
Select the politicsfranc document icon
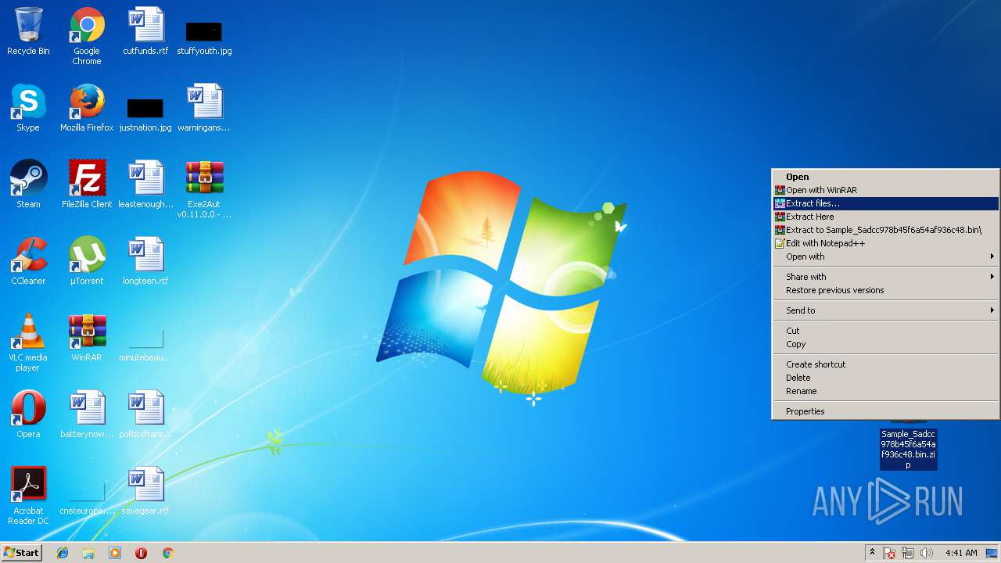(145, 415)
